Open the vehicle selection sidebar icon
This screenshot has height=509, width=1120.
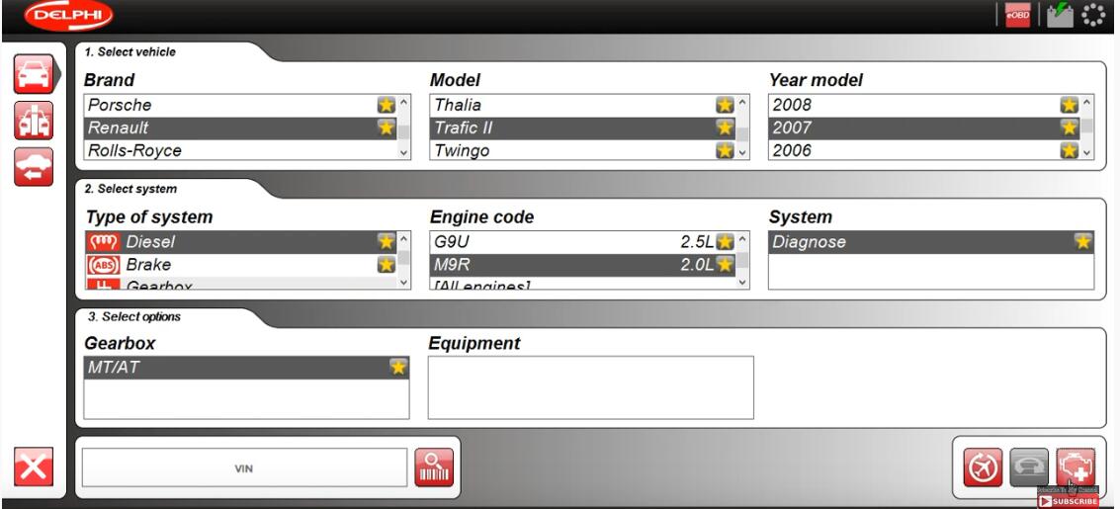click(34, 74)
